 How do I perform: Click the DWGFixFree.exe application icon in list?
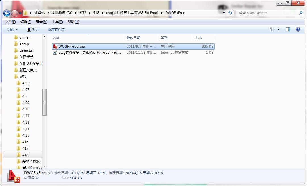pyautogui.click(x=55, y=46)
